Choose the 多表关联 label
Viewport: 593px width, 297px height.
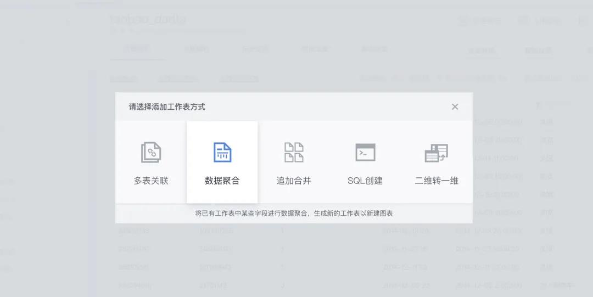(x=151, y=181)
